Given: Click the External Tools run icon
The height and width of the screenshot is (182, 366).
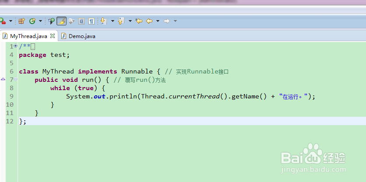Looking at the screenshot, I should click(2, 21).
